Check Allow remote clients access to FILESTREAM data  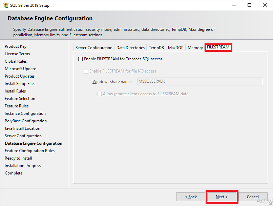pyautogui.click(x=100, y=94)
